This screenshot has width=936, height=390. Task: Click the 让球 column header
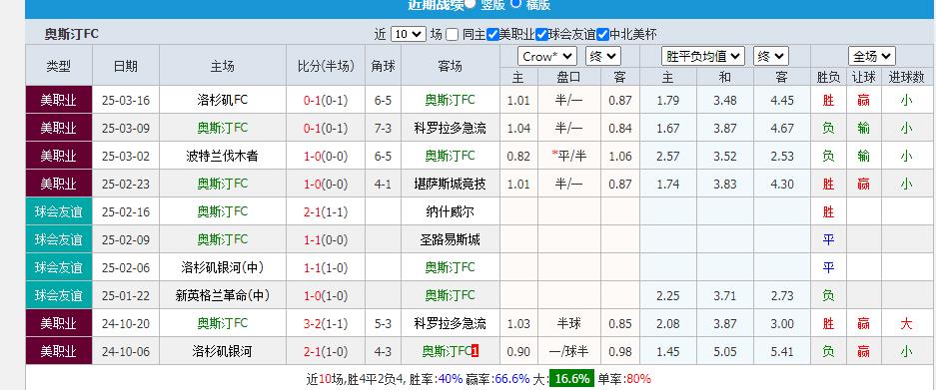pyautogui.click(x=863, y=78)
